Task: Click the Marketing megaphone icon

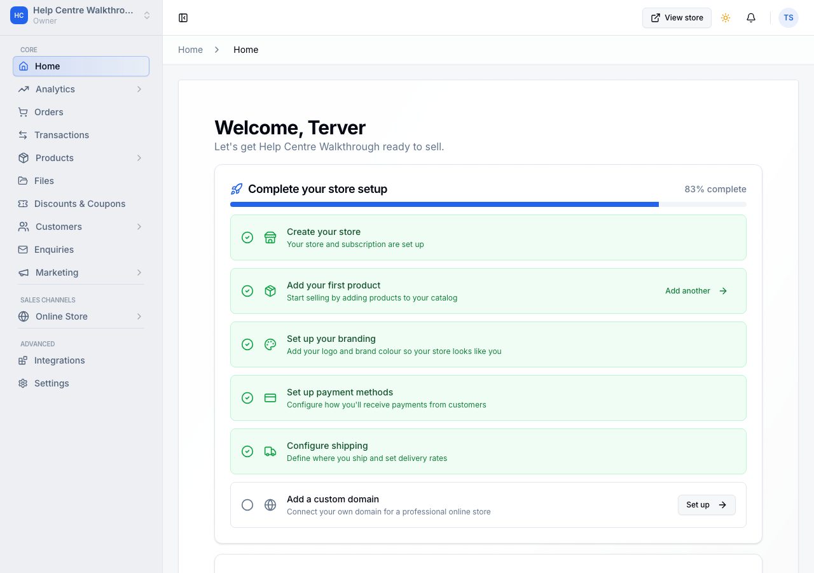Action: click(x=24, y=272)
